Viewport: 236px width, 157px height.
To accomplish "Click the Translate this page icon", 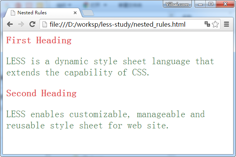I will pos(207,24).
